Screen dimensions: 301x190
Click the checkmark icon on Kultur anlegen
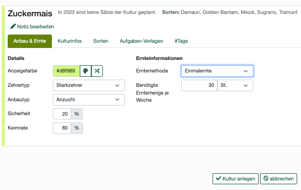coord(218,178)
